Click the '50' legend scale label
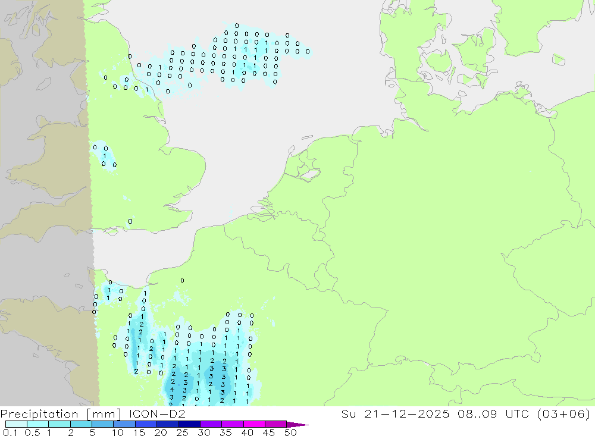 pyautogui.click(x=291, y=432)
